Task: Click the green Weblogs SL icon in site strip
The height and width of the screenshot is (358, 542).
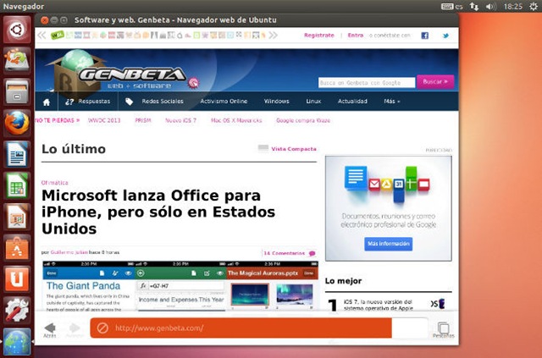Action: pos(58,35)
